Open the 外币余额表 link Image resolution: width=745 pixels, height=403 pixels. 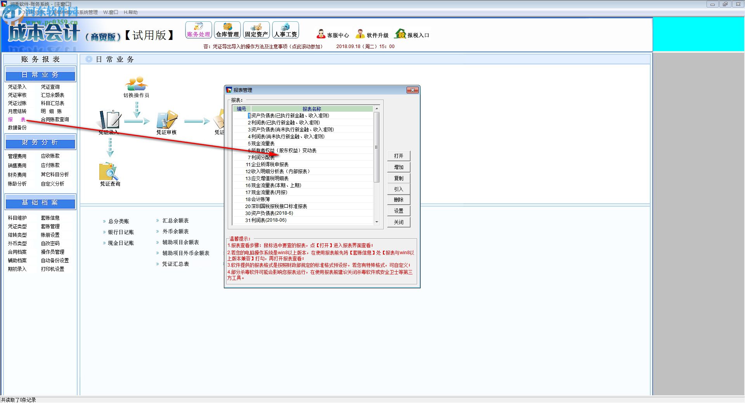coord(175,231)
